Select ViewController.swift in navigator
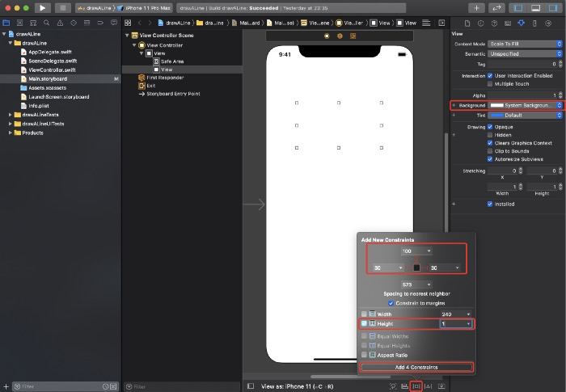 coord(52,70)
